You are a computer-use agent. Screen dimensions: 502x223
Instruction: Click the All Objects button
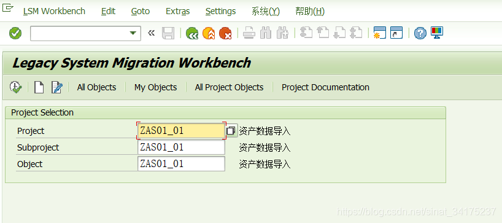coord(97,87)
